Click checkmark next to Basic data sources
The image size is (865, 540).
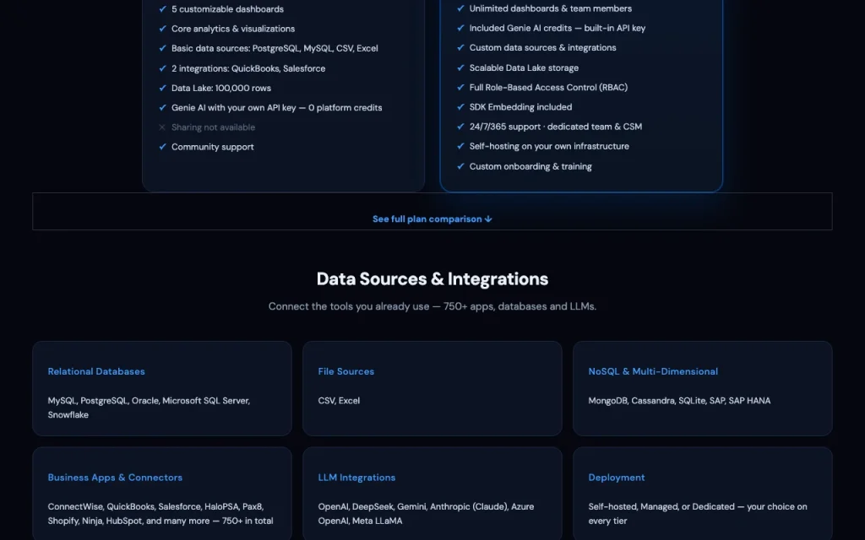tap(162, 48)
